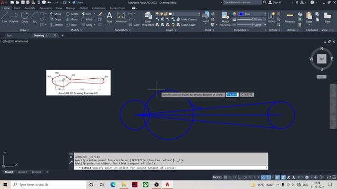The image size is (337, 189).
Task: Open the Insert ribbon tab
Action: 17,8
